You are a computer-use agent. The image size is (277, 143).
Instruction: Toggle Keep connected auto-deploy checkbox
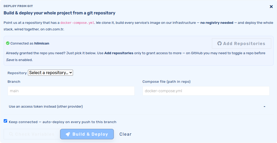tap(6, 121)
